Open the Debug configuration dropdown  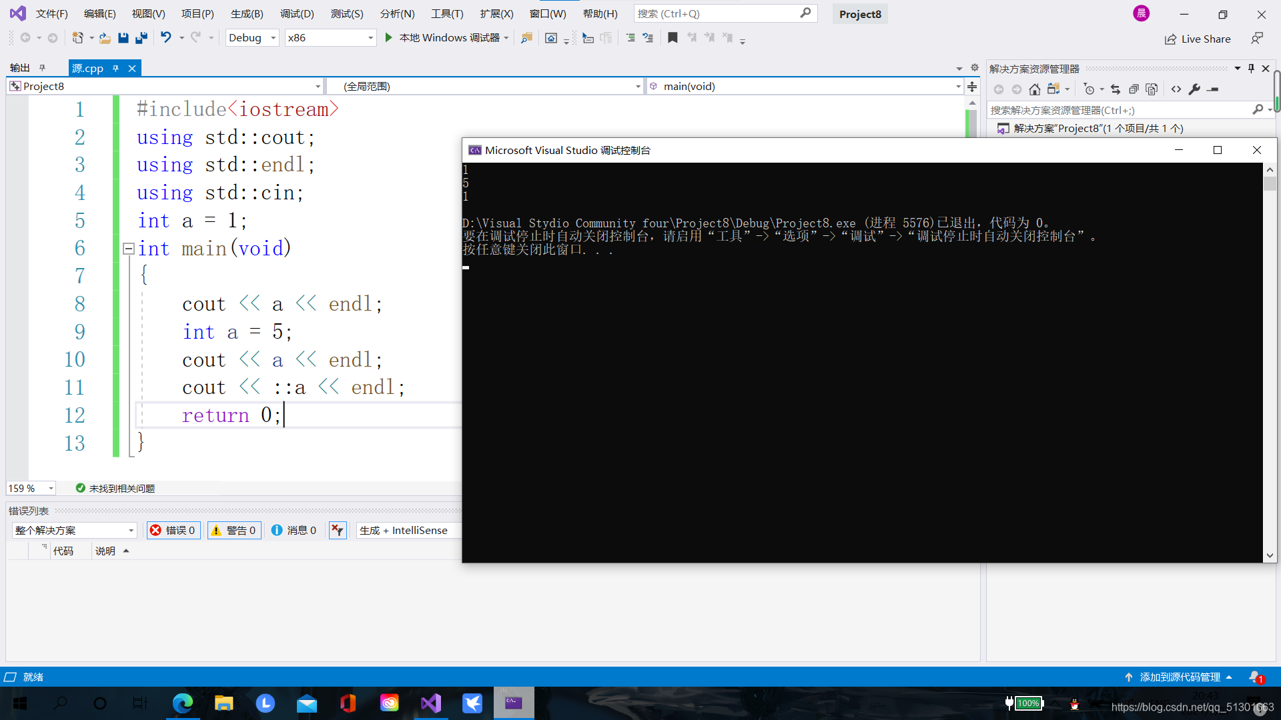pos(252,38)
